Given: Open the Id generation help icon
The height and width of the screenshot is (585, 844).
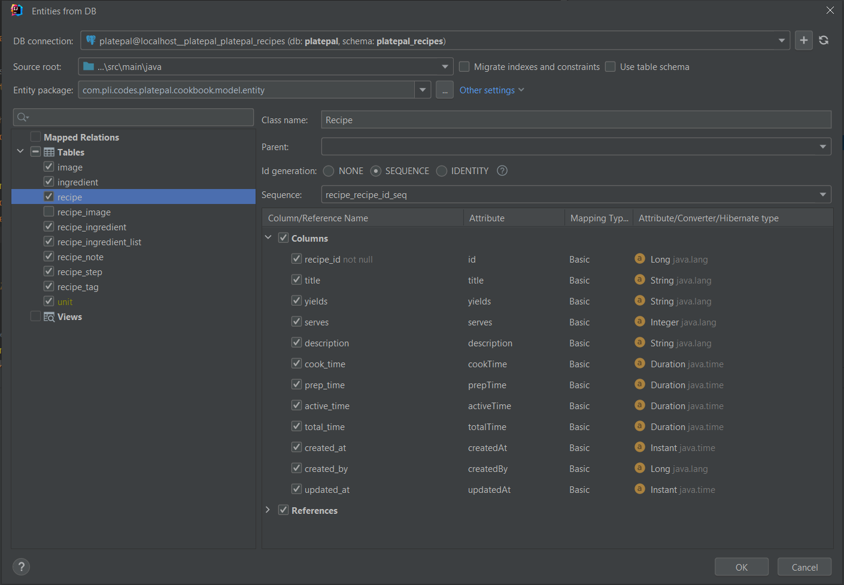Looking at the screenshot, I should [x=502, y=171].
